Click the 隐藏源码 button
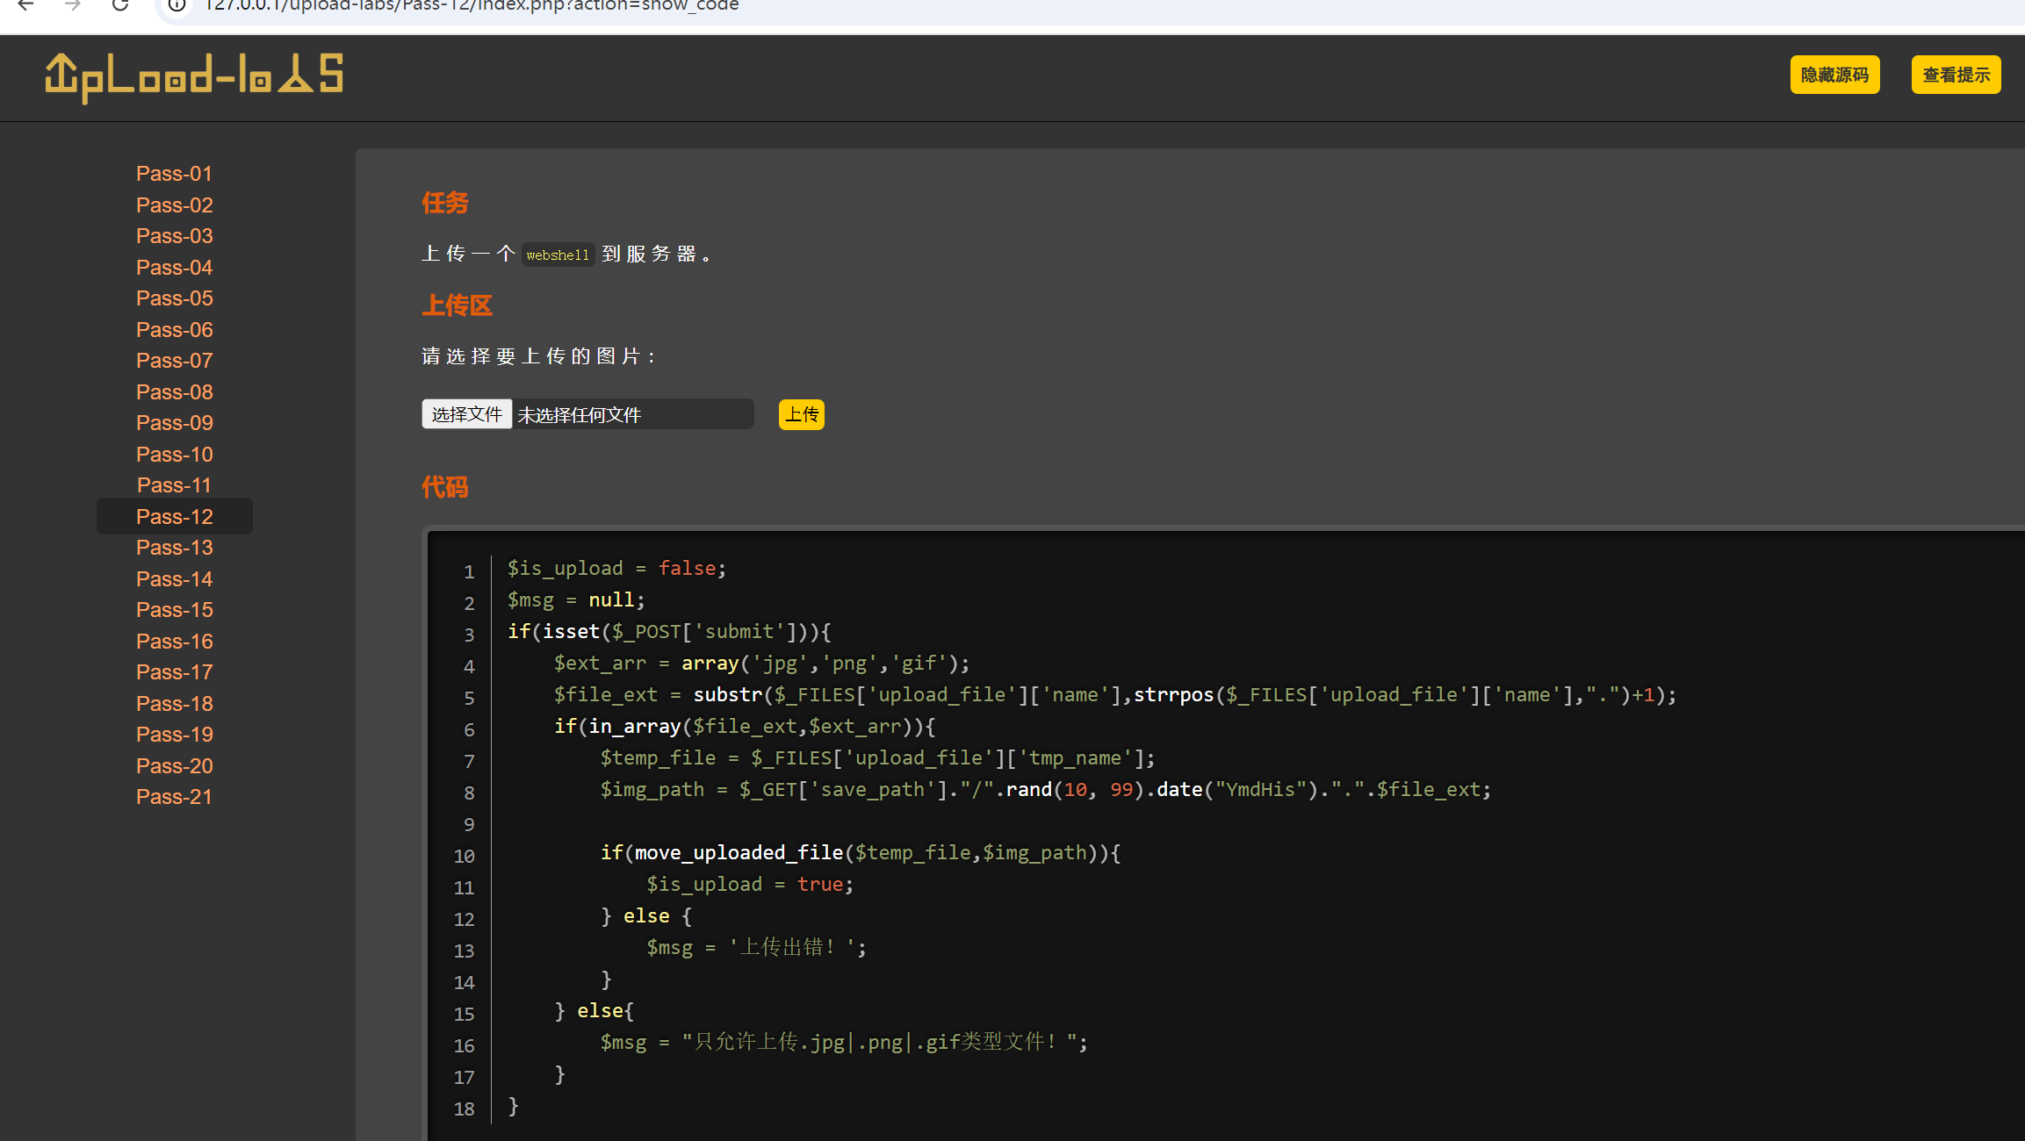 [1834, 75]
